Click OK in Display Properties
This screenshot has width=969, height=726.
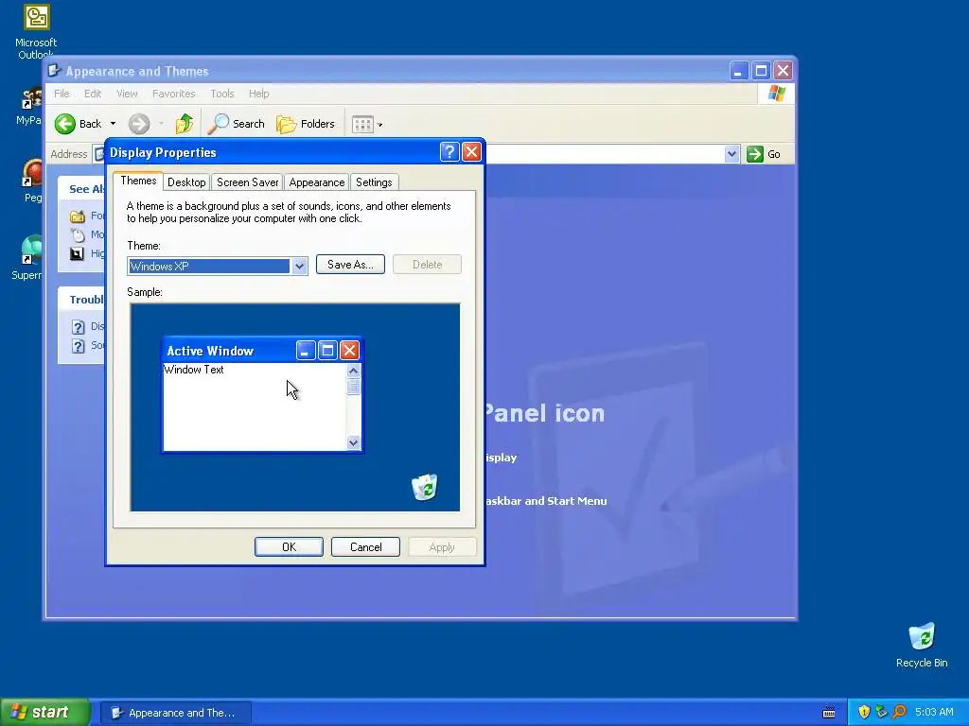pos(289,547)
